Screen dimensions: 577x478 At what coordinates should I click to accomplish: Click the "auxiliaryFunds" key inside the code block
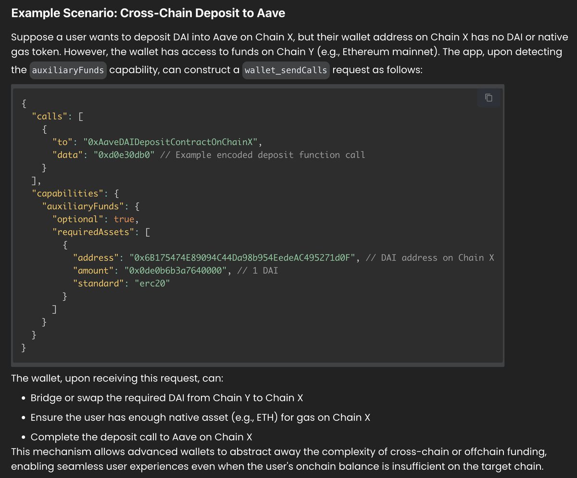84,206
